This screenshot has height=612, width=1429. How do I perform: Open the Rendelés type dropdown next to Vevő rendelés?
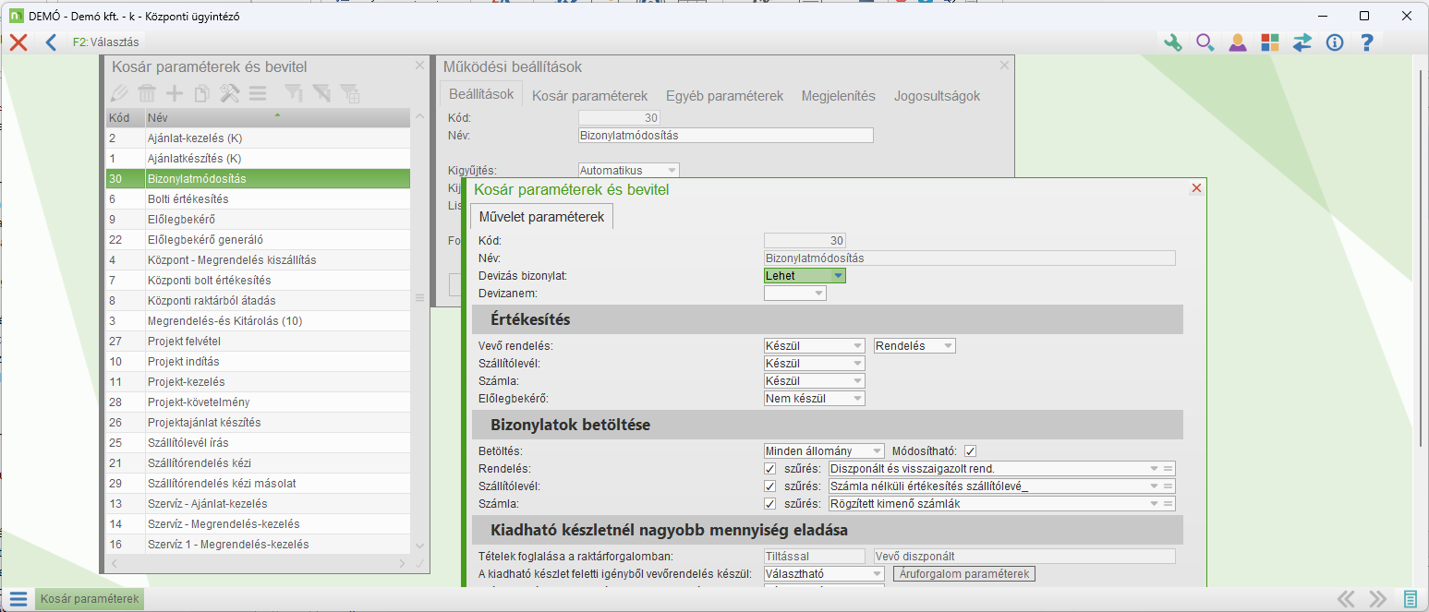point(914,345)
